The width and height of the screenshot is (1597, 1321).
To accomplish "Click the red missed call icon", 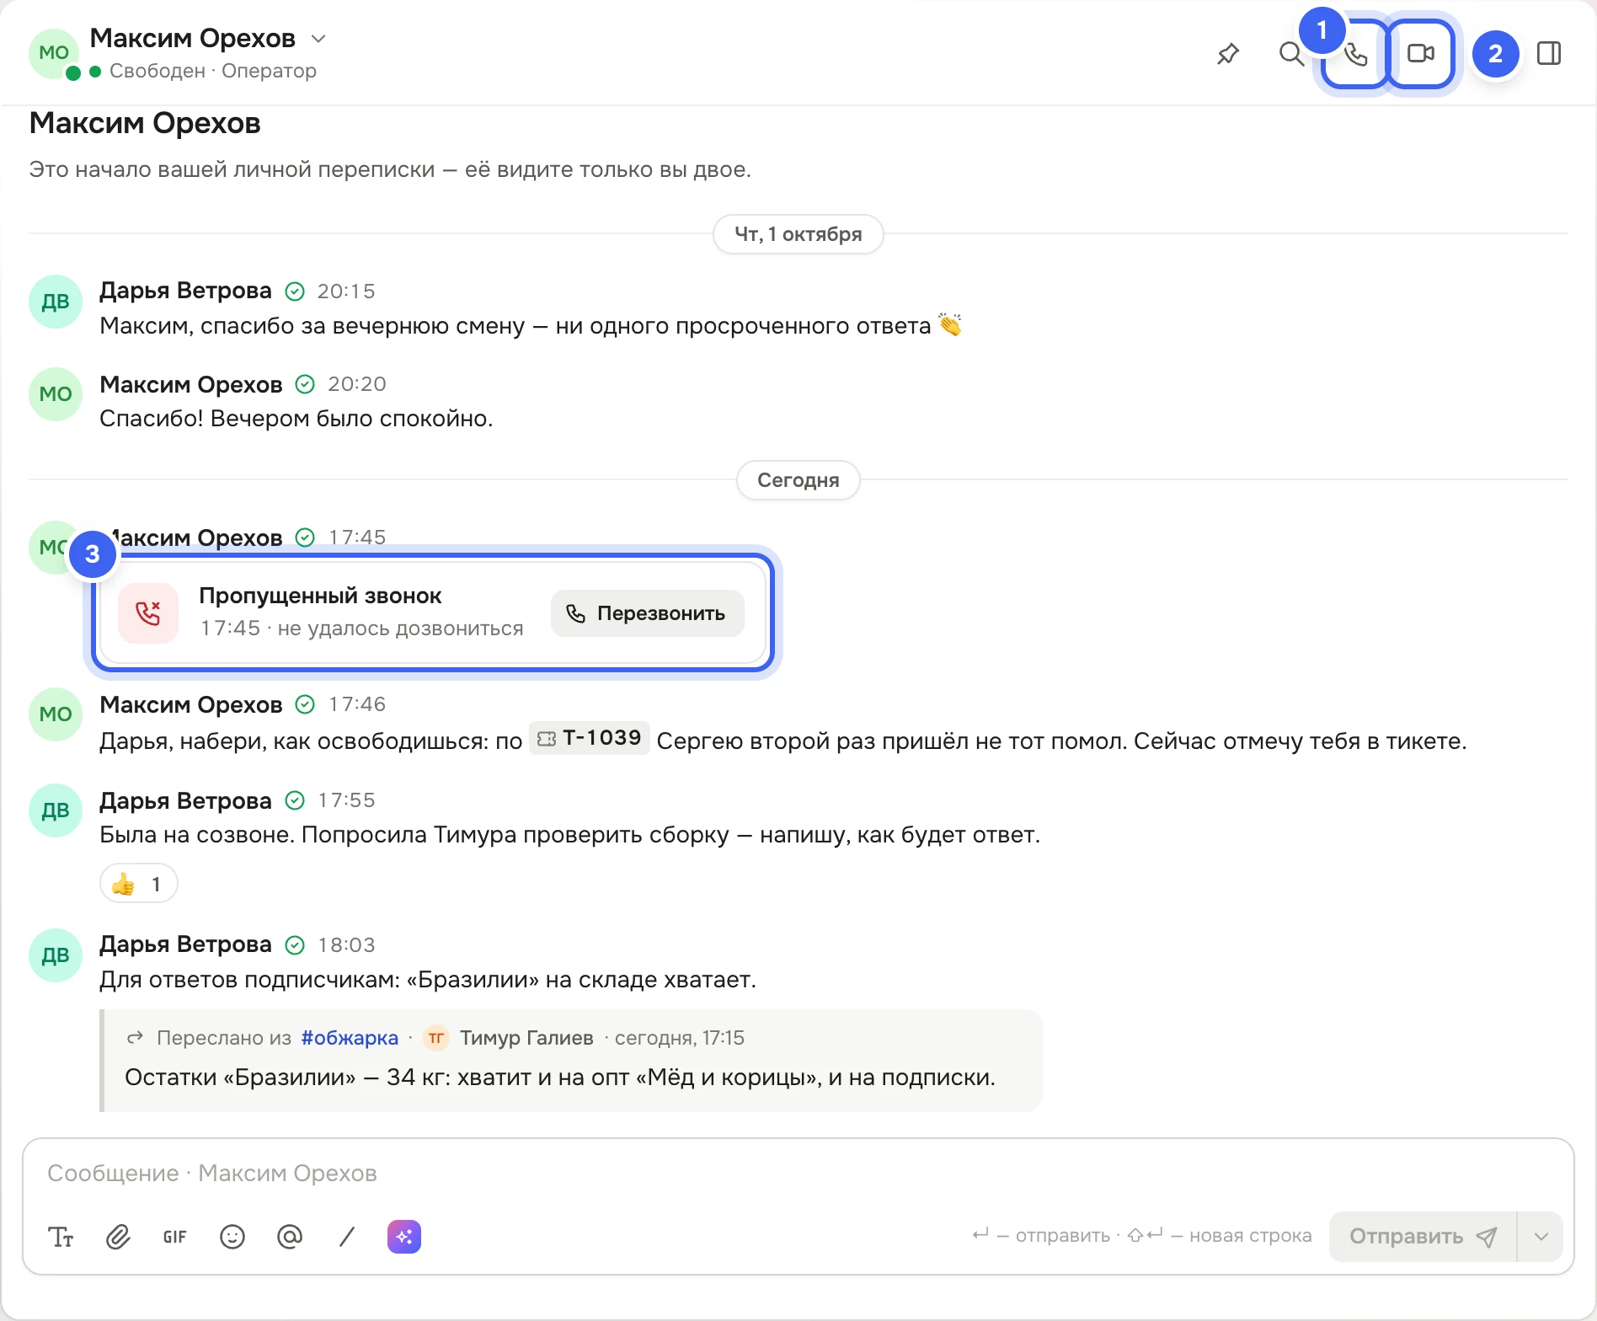I will tap(148, 613).
